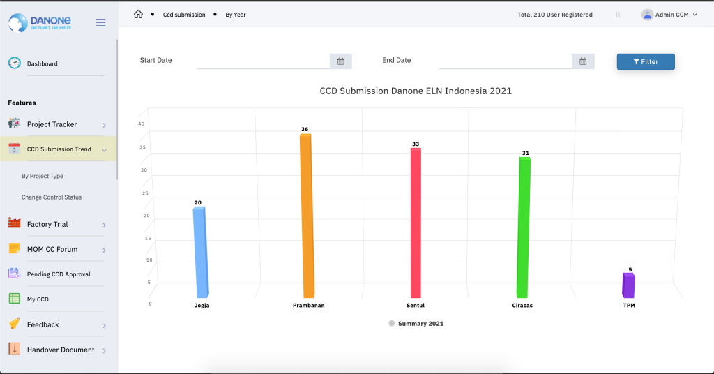
Task: Click the orange Prambanan bar
Action: 307,216
